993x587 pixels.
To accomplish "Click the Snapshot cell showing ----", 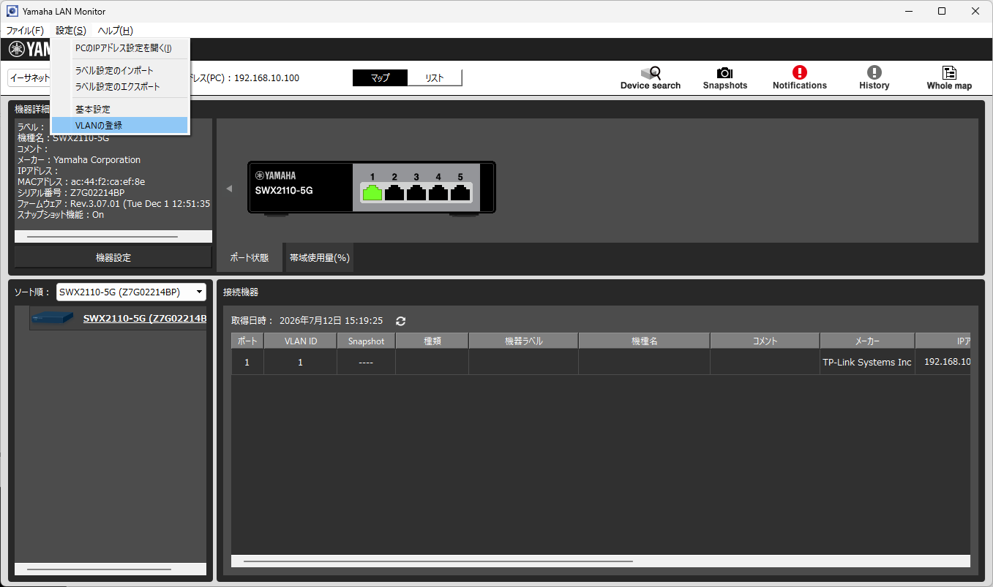I will pos(367,363).
